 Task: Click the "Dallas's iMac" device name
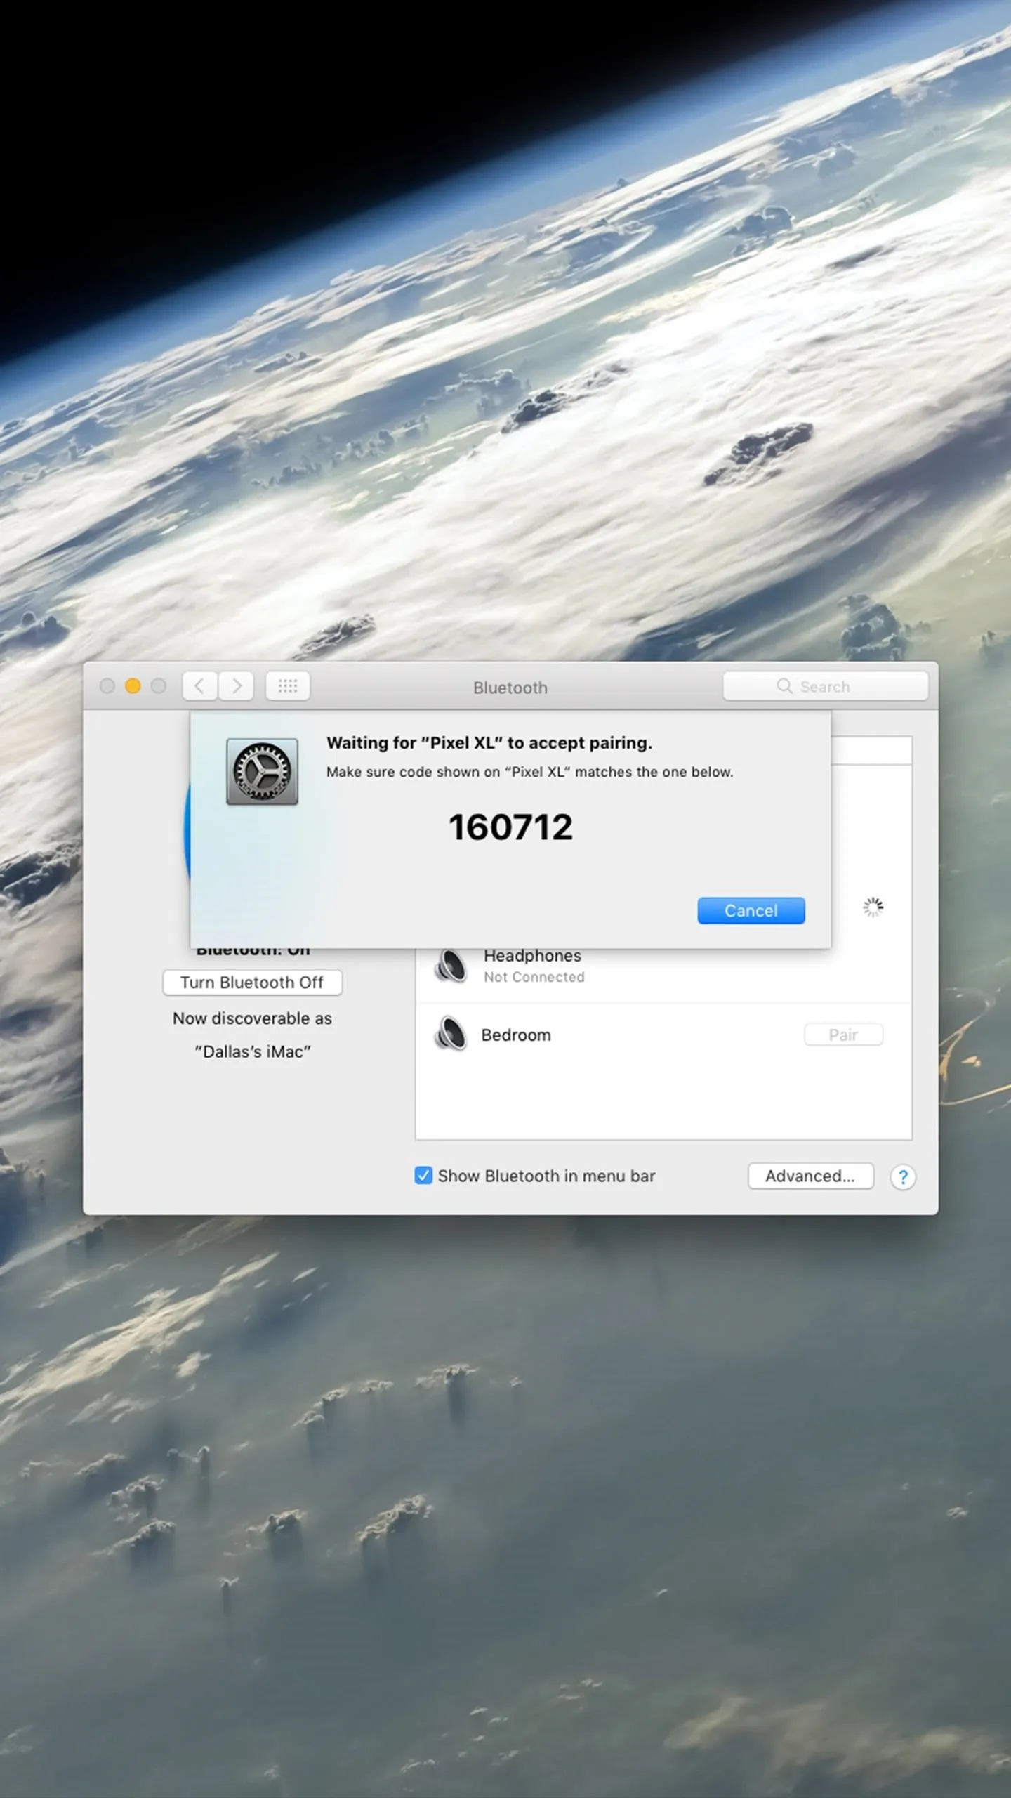point(253,1051)
